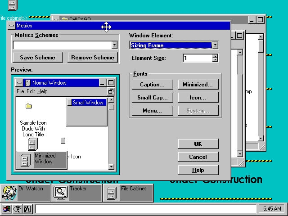Decrease Element Size with down arrow

coord(215,60)
